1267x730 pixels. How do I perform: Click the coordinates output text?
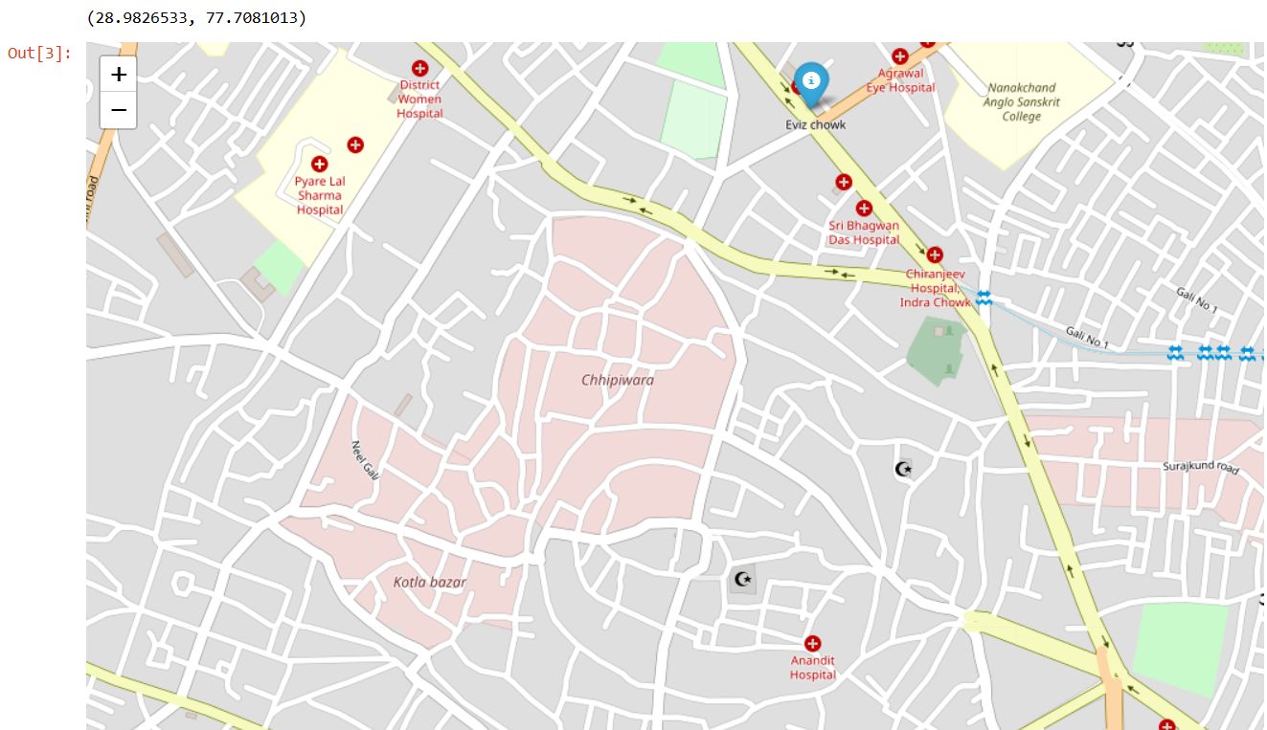pos(195,18)
